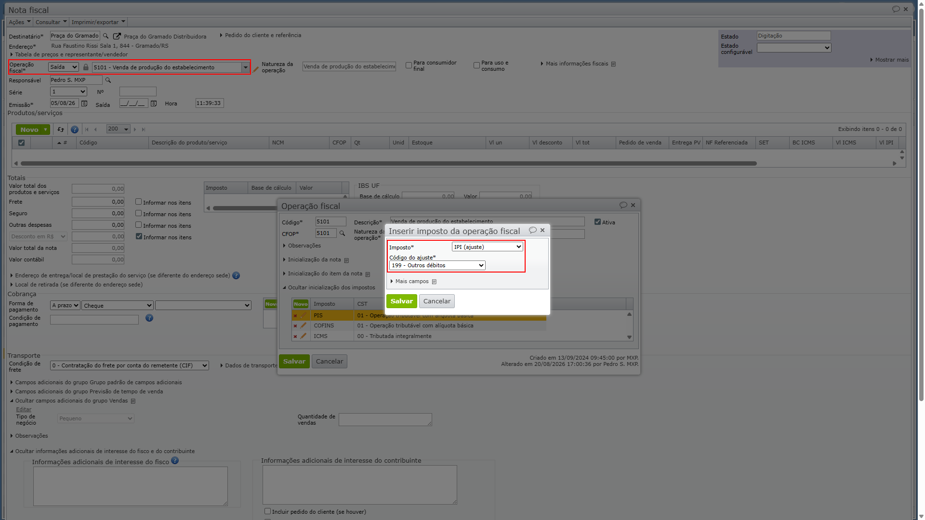
Task: Click the products grid horizontal scrollbar
Action: pos(388,164)
